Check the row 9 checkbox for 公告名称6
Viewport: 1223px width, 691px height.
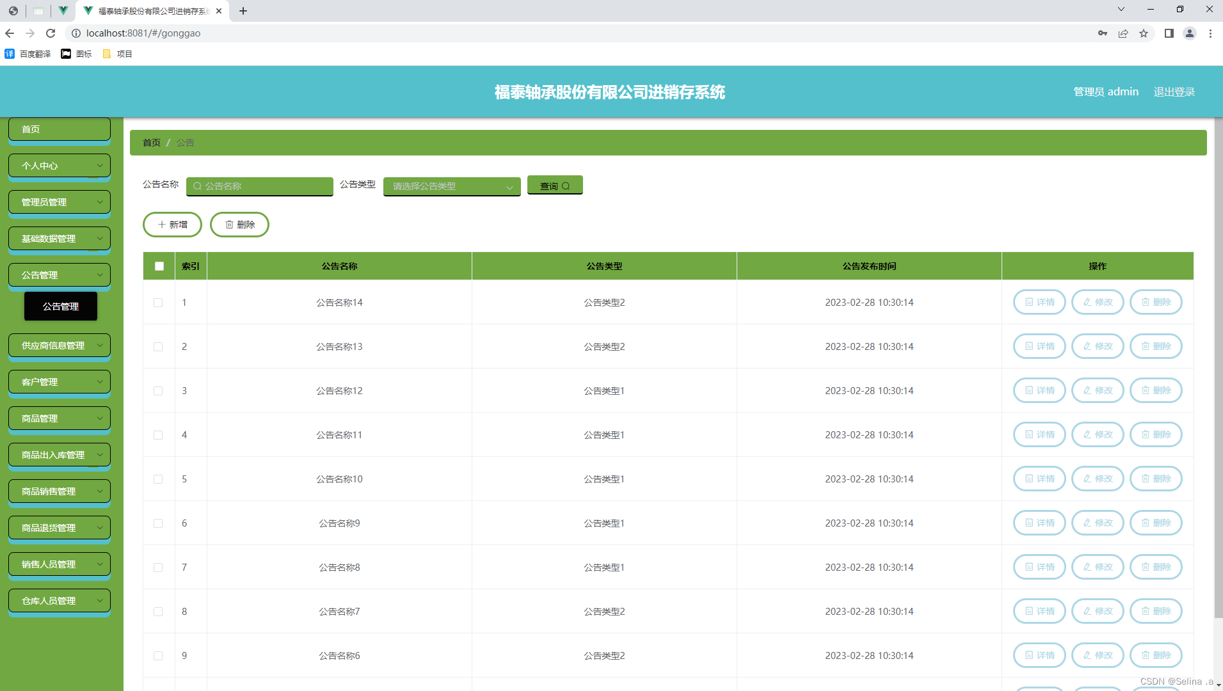pos(158,656)
